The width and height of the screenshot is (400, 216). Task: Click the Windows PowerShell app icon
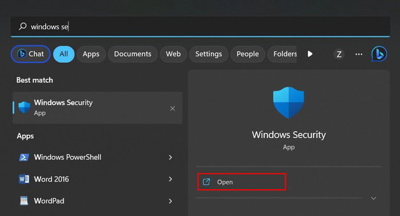[24, 157]
